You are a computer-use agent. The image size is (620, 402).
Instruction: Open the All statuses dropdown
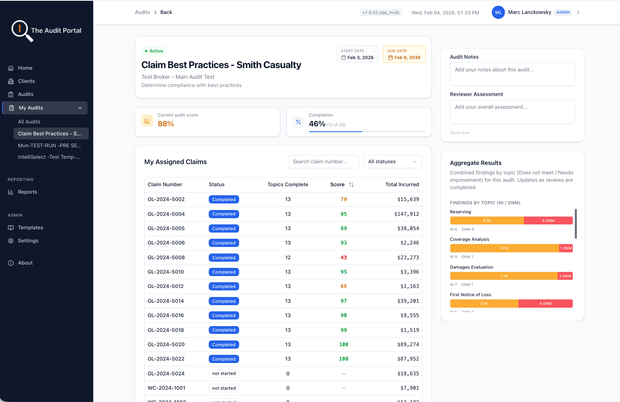coord(392,162)
